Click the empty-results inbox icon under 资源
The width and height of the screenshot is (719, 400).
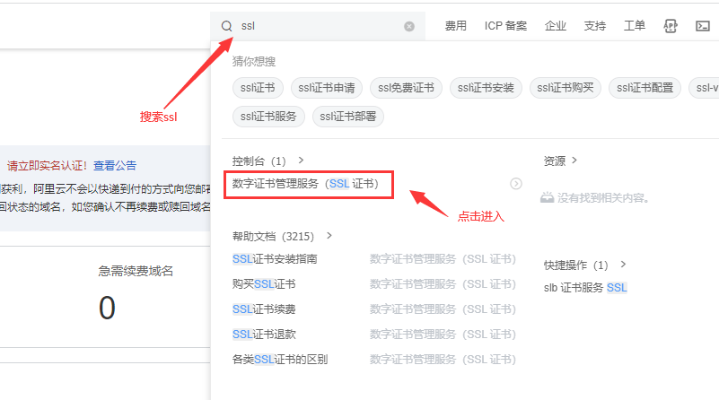click(547, 197)
